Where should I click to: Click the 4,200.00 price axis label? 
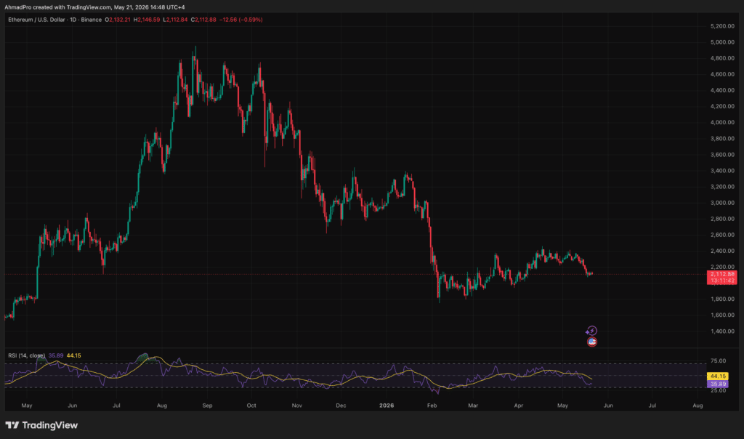tap(722, 106)
